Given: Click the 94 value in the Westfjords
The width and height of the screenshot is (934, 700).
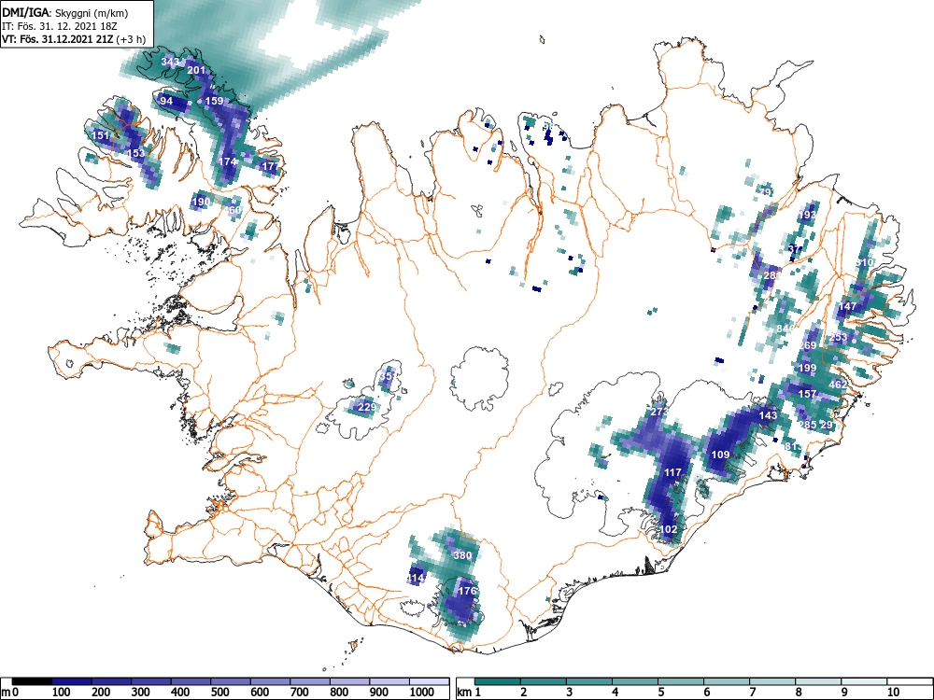Looking at the screenshot, I should 166,101.
